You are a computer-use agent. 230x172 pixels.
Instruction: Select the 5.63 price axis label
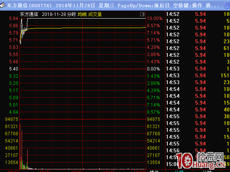(x=14, y=47)
